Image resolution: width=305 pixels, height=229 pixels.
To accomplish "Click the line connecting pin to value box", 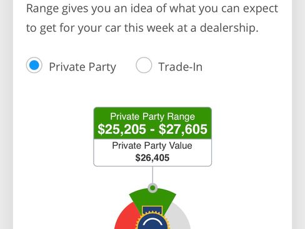I will (x=152, y=175).
